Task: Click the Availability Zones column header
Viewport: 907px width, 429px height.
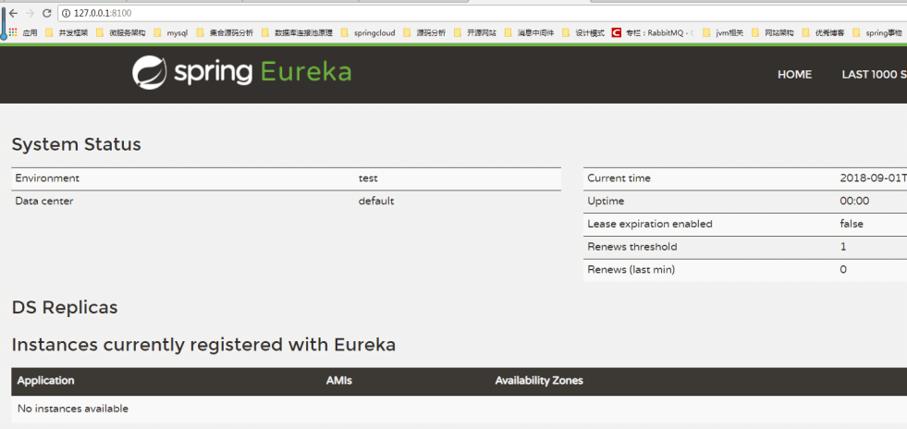Action: click(x=539, y=380)
